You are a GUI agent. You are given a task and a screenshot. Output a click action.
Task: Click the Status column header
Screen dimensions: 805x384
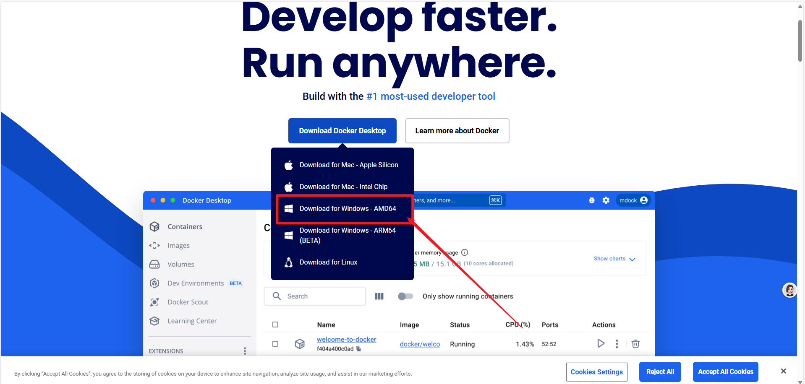460,325
